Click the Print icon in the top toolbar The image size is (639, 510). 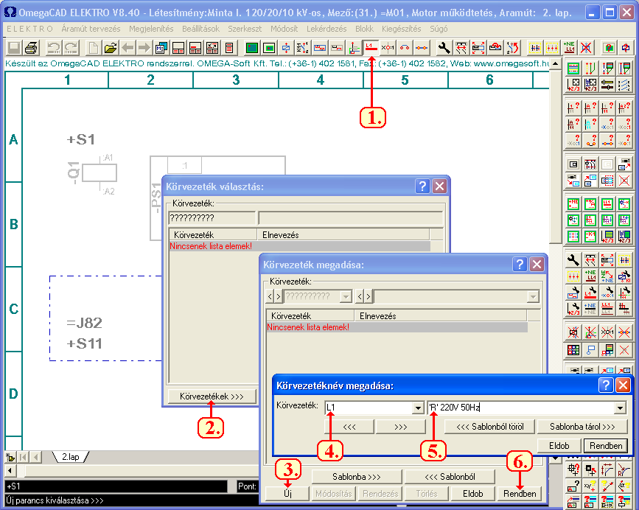point(32,48)
